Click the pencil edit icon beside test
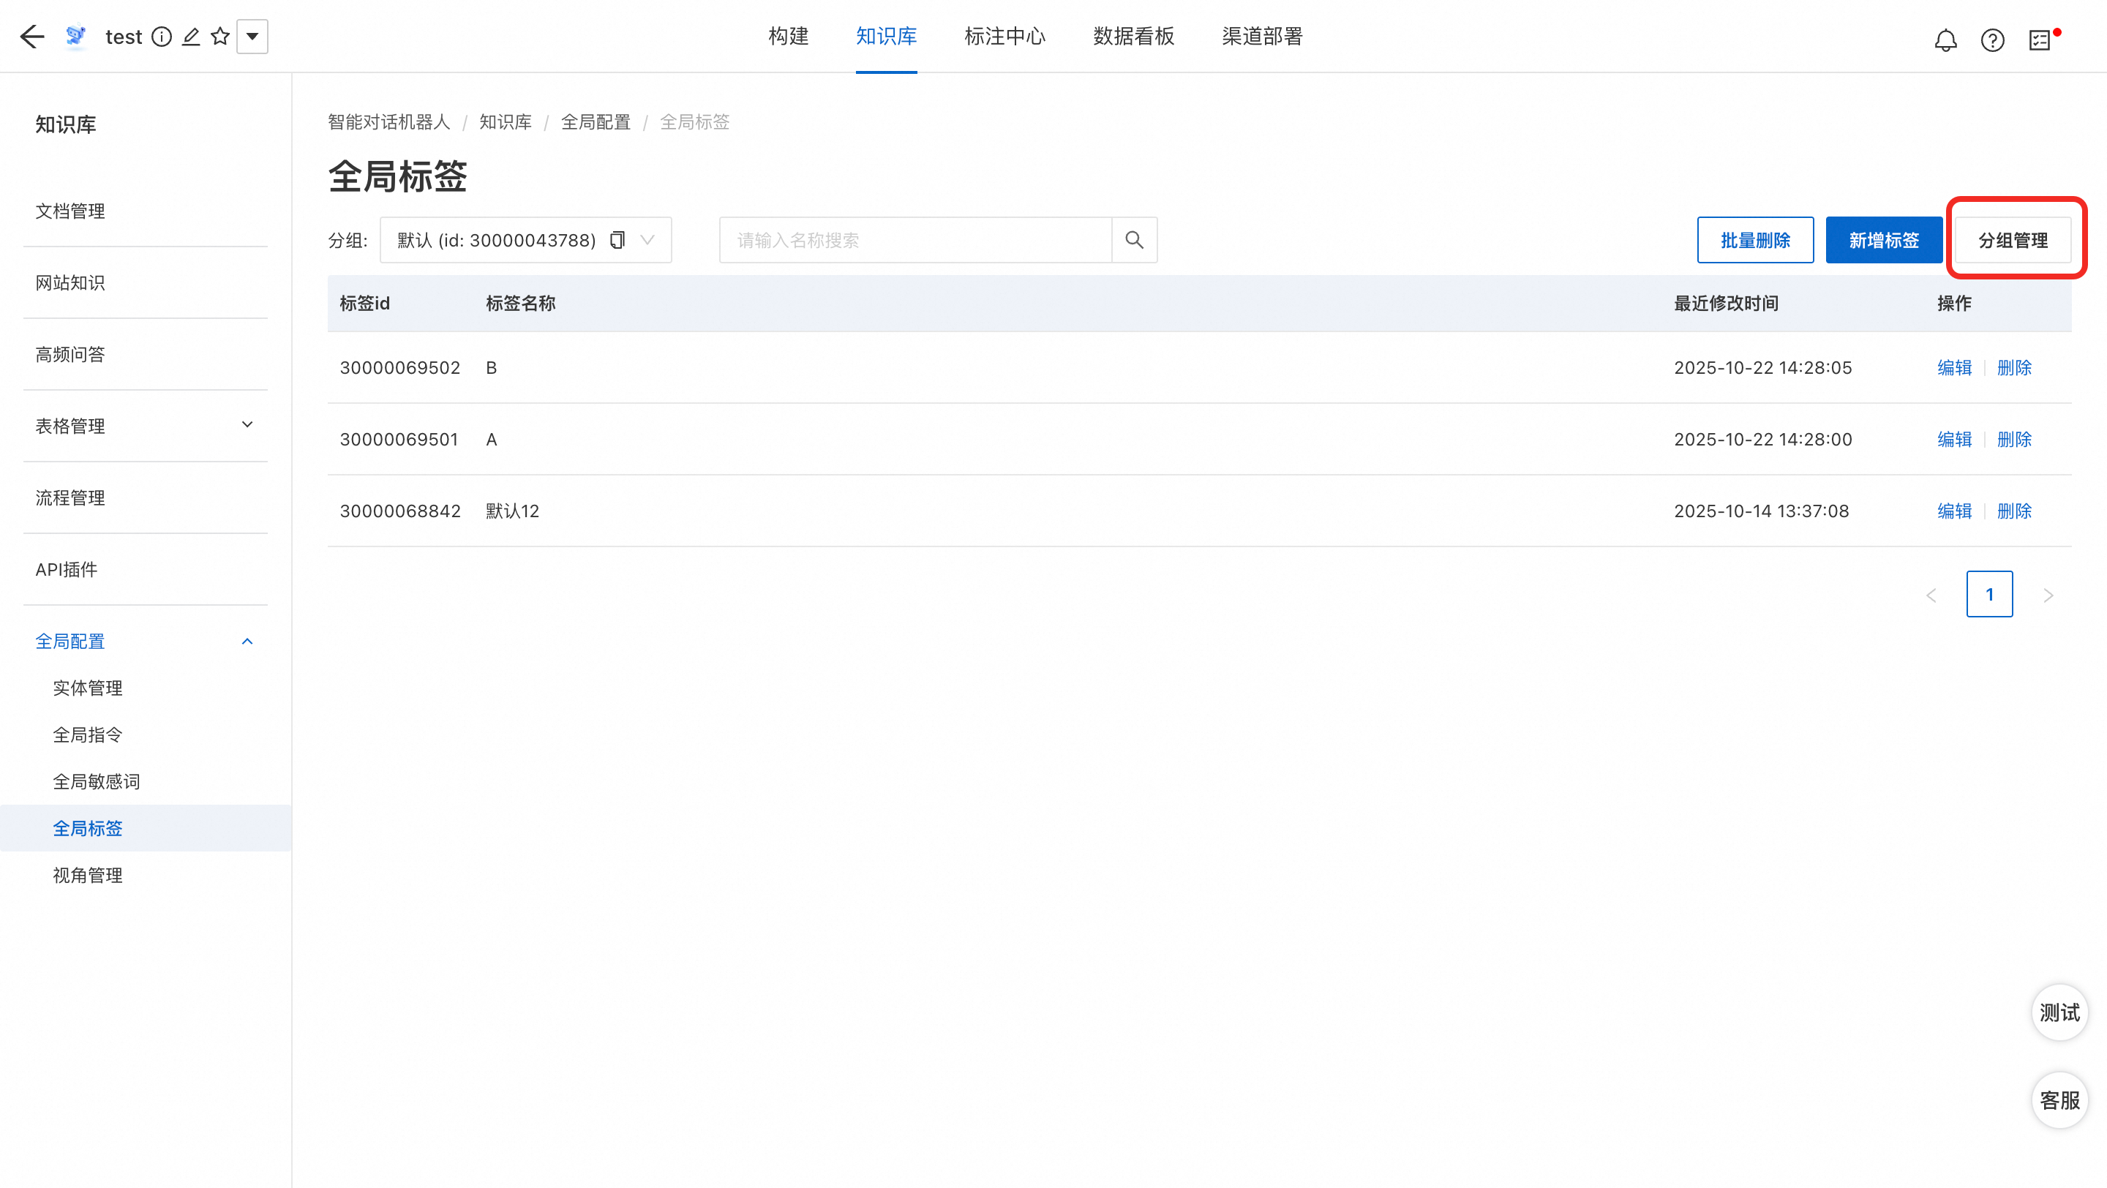Image resolution: width=2107 pixels, height=1188 pixels. [190, 37]
